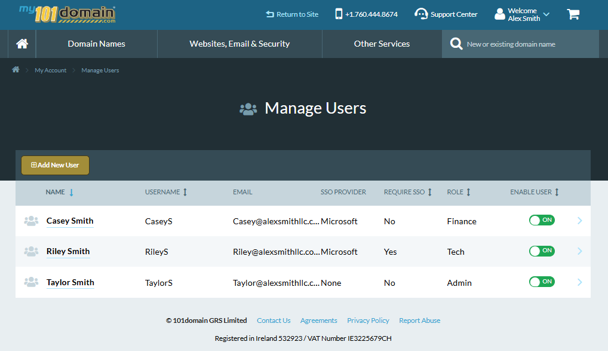
Task: Open the Privacy Policy link
Action: point(368,321)
